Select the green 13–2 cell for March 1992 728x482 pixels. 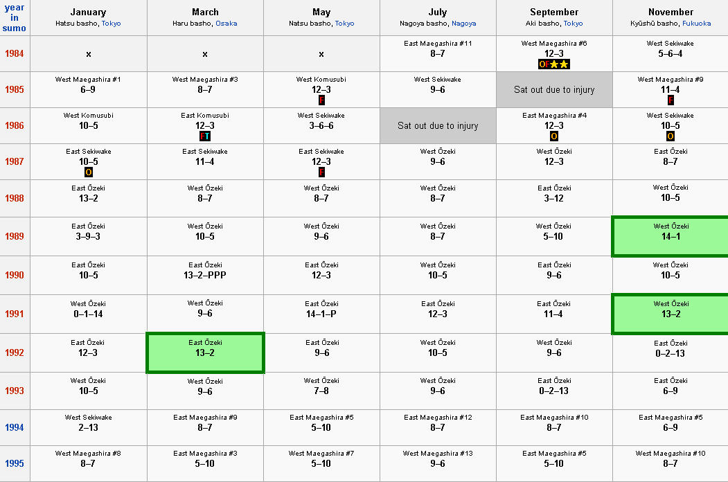click(205, 353)
